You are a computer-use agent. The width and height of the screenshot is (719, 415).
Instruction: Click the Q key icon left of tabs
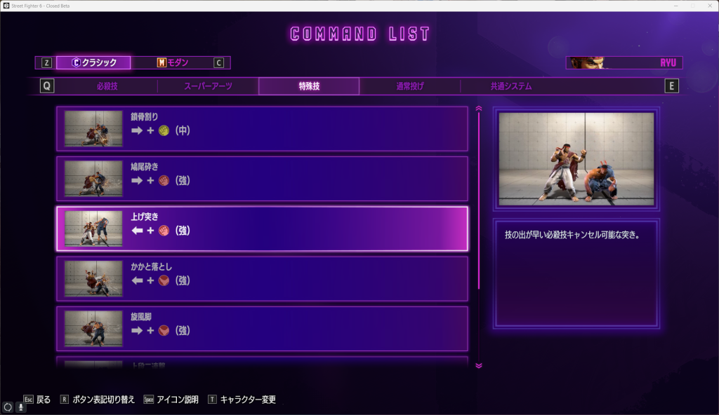(x=47, y=86)
